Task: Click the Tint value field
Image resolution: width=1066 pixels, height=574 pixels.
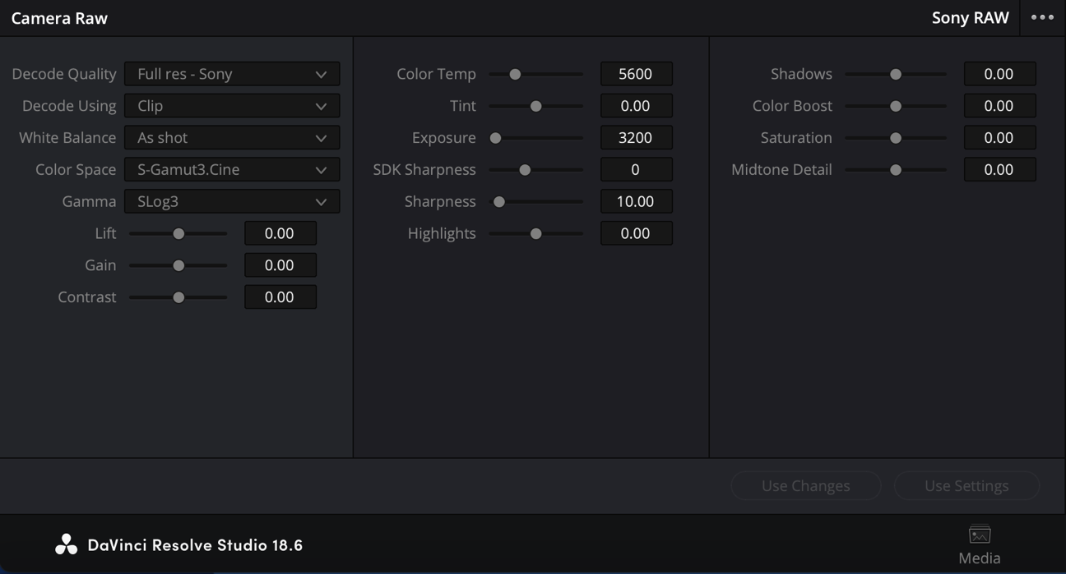Action: (637, 106)
